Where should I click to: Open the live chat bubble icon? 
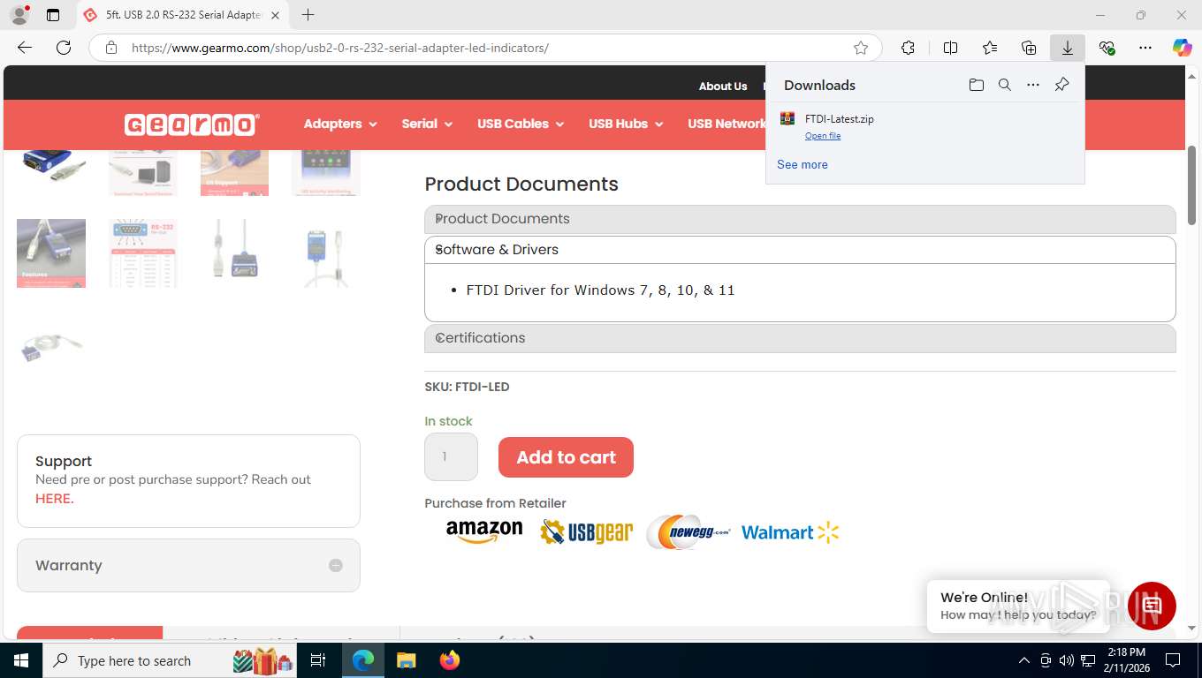1152,606
